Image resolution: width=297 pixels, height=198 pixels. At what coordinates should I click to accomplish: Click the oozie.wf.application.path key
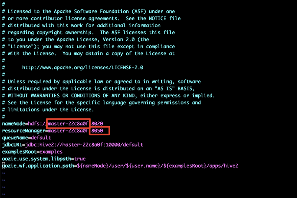(x=38, y=166)
